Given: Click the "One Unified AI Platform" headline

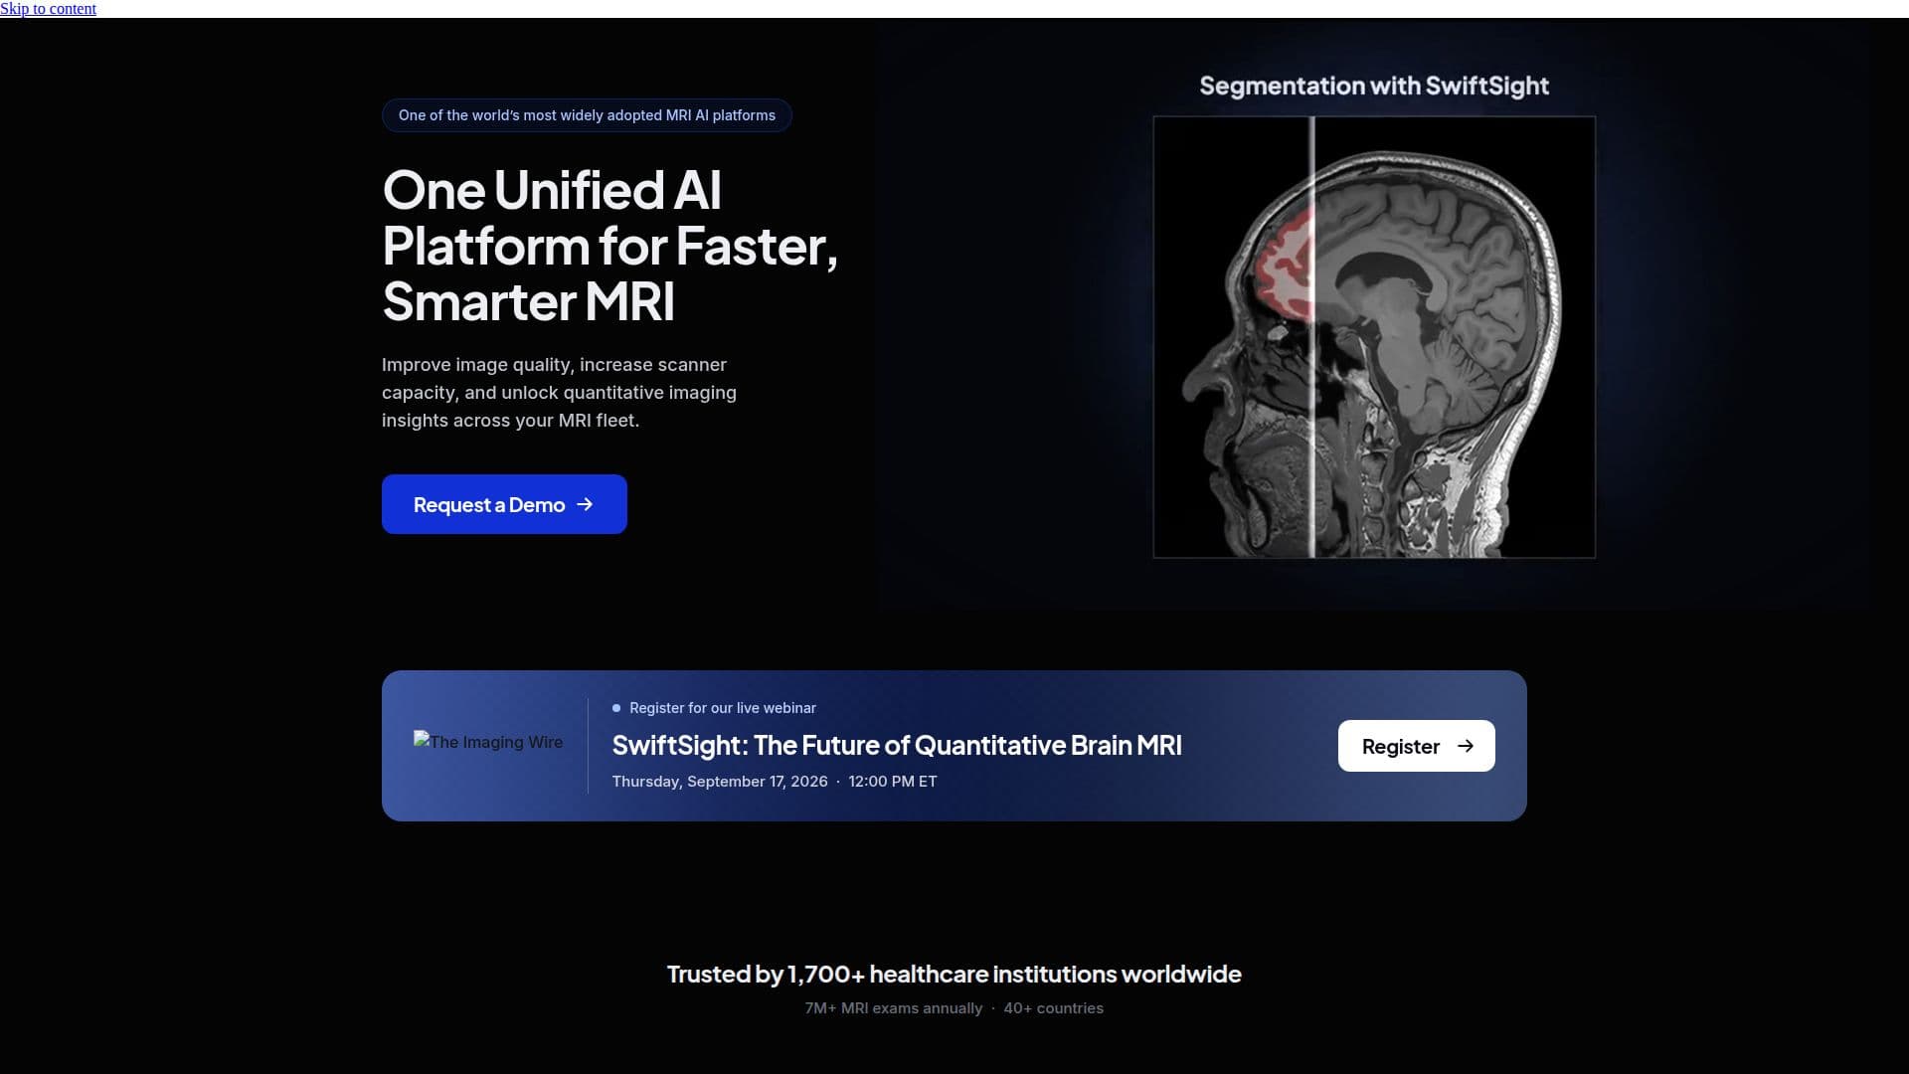Looking at the screenshot, I should coord(609,246).
